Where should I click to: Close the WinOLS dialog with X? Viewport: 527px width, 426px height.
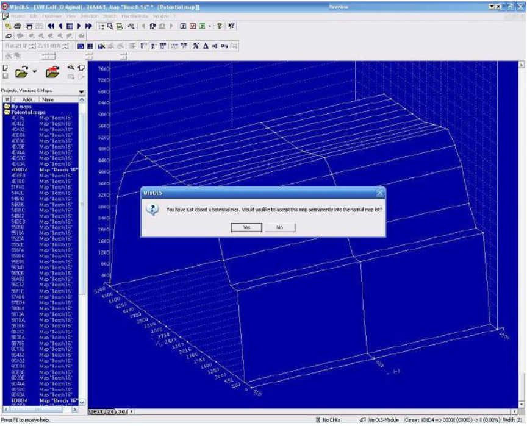click(380, 193)
